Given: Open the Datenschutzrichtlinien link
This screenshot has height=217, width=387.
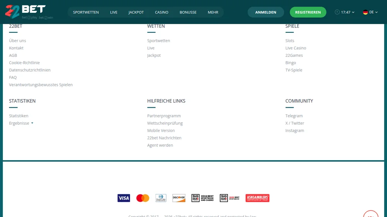Looking at the screenshot, I should [x=30, y=70].
